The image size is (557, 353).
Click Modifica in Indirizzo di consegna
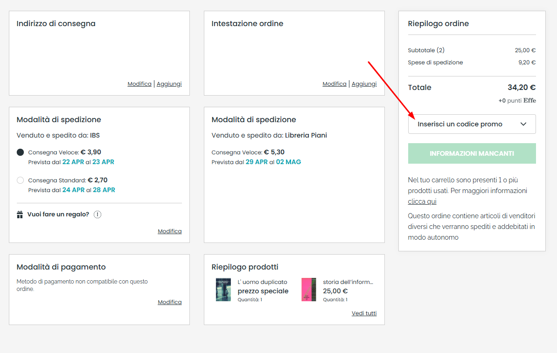click(139, 84)
